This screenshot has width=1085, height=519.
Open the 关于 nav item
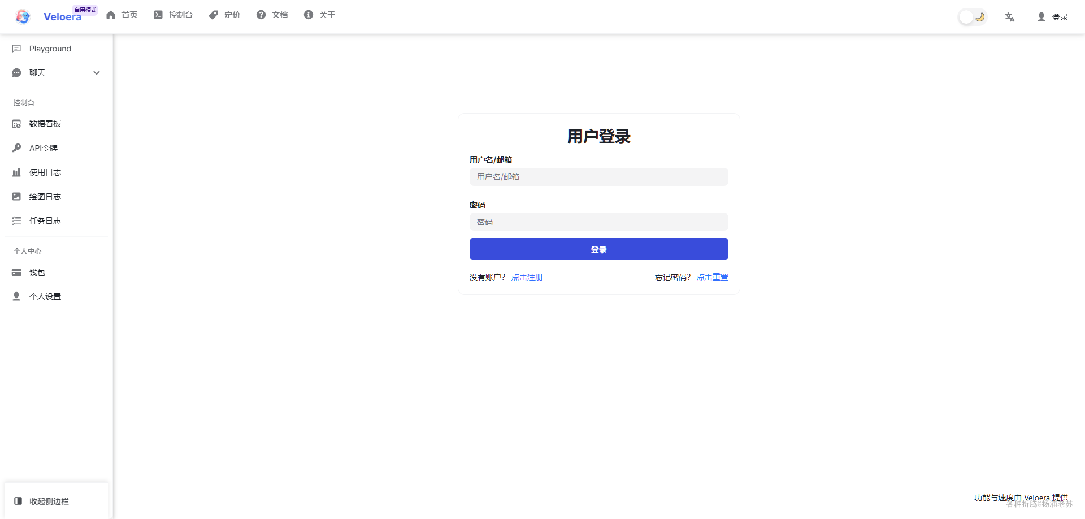coord(320,15)
